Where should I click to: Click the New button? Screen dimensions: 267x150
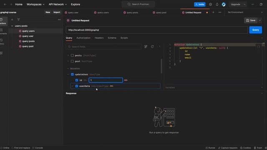(x=48, y=12)
